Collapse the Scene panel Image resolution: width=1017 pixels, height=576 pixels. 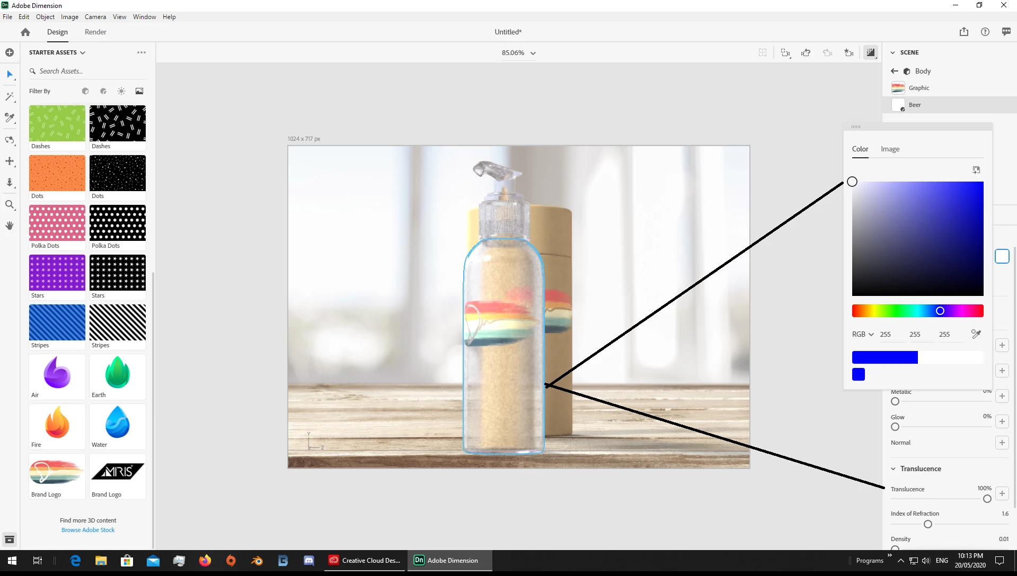click(893, 52)
